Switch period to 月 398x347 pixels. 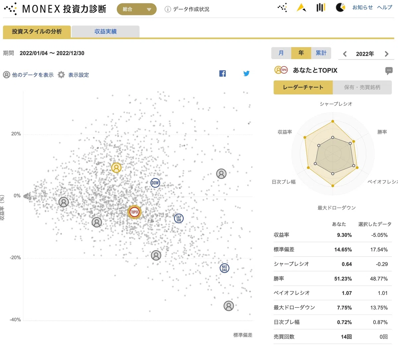click(281, 53)
